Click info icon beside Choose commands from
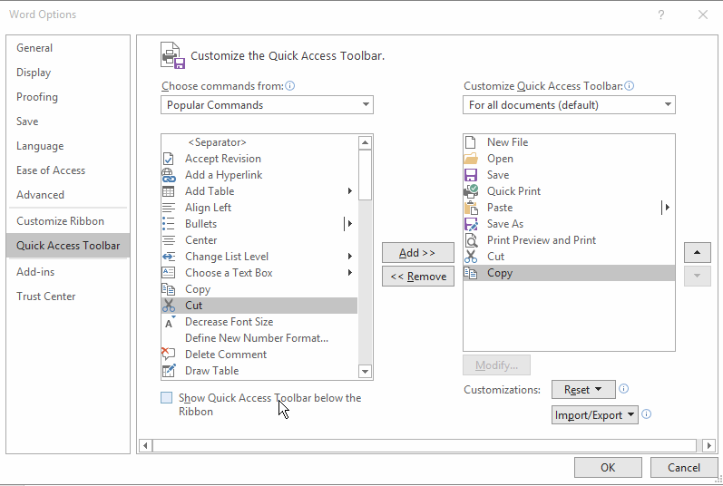 click(x=290, y=85)
